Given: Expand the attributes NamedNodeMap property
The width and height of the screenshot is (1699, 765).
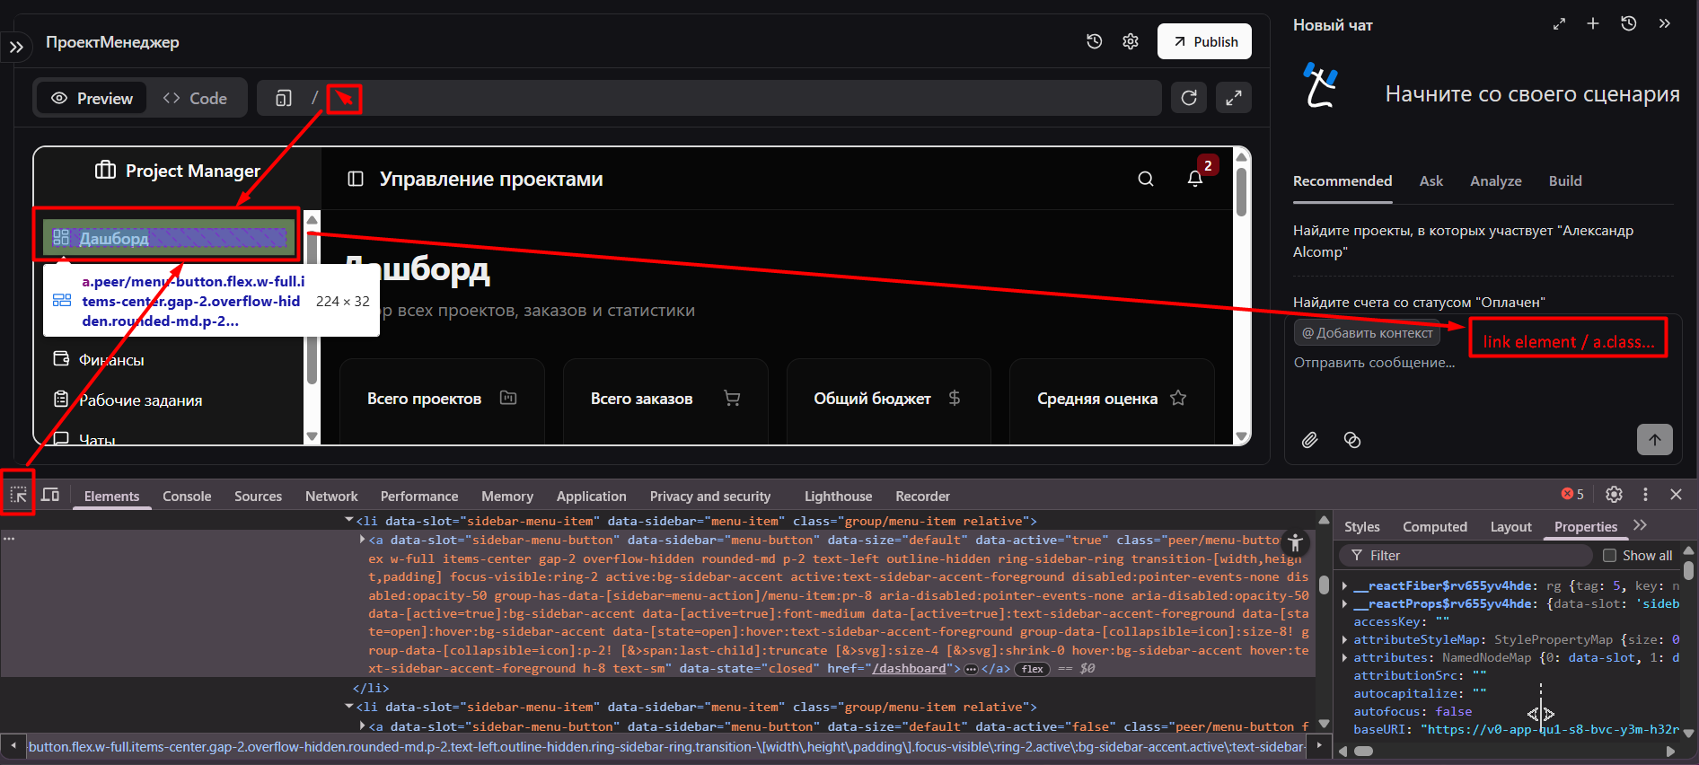Looking at the screenshot, I should tap(1345, 658).
